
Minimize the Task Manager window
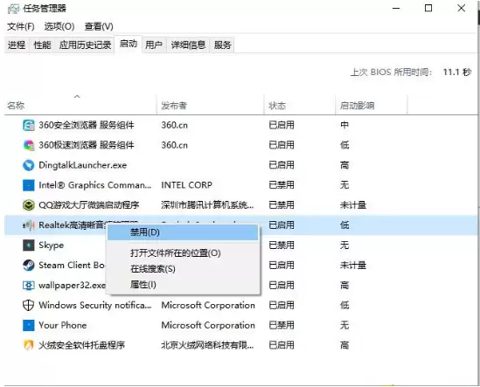tap(396, 8)
